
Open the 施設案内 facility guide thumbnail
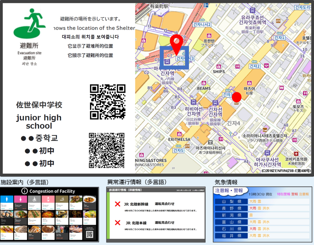tap(49, 214)
